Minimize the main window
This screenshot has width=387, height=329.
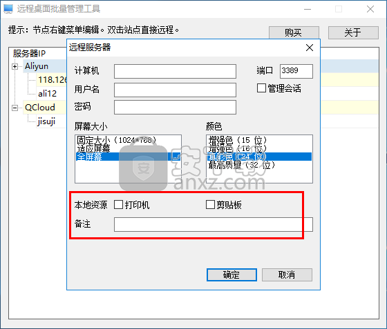point(308,9)
